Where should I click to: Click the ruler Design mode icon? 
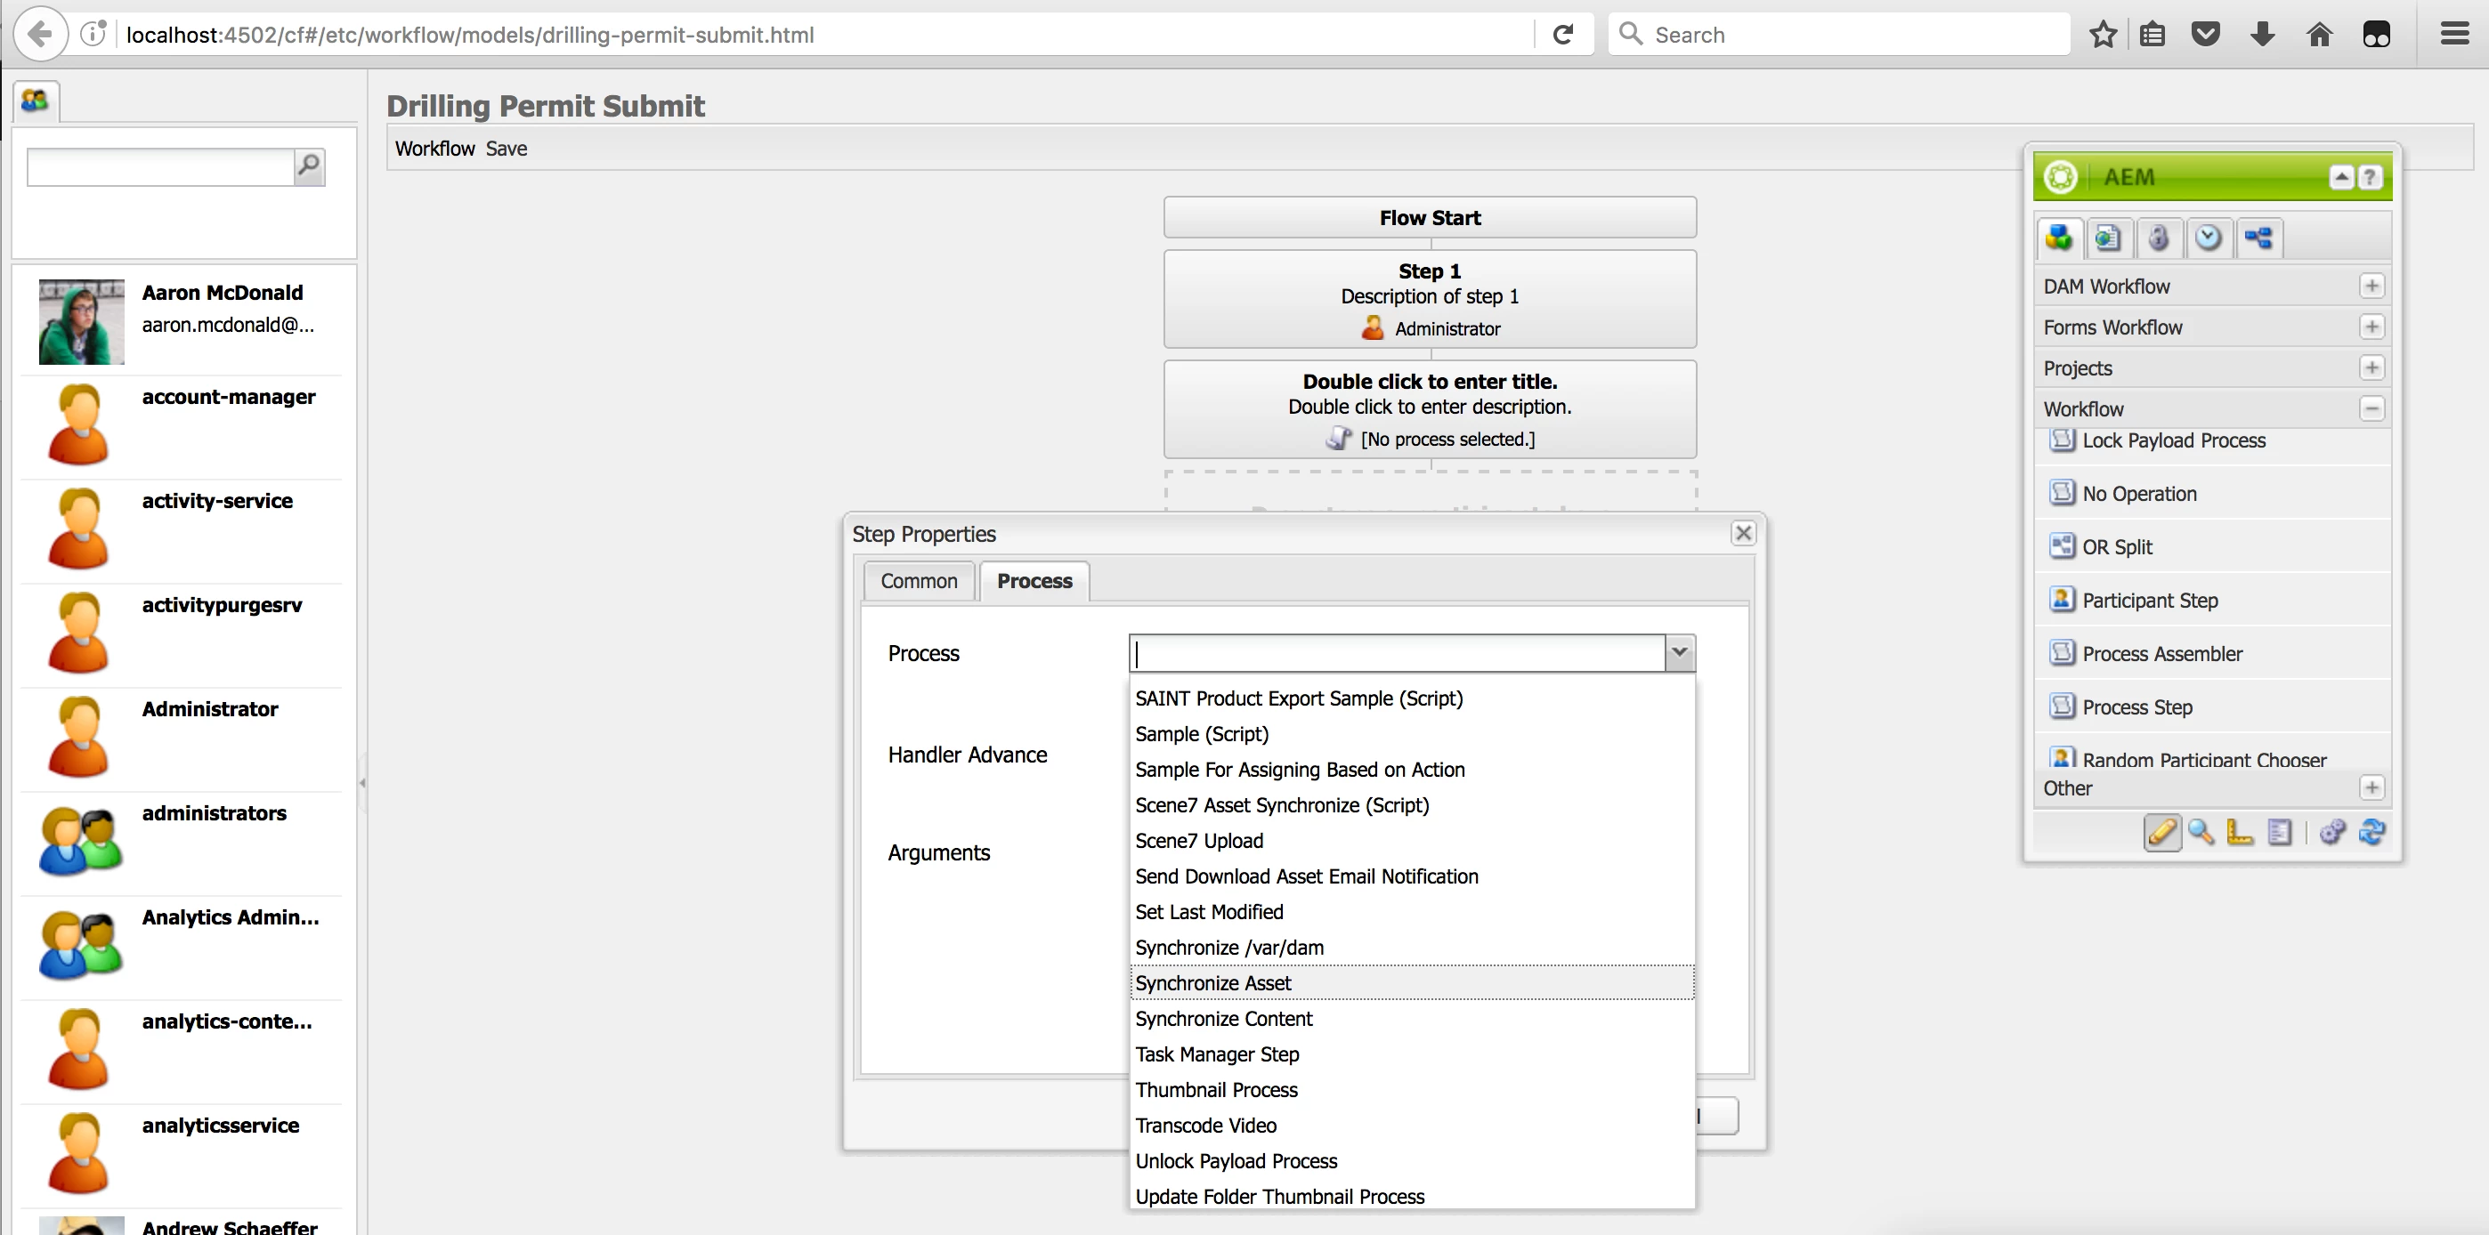click(2240, 831)
